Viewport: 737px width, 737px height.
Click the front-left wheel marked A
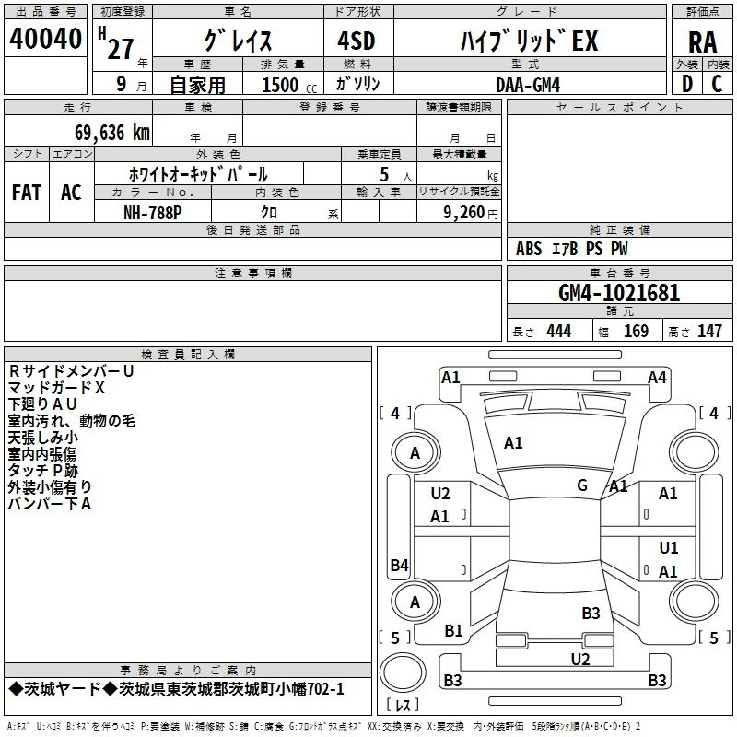[415, 452]
